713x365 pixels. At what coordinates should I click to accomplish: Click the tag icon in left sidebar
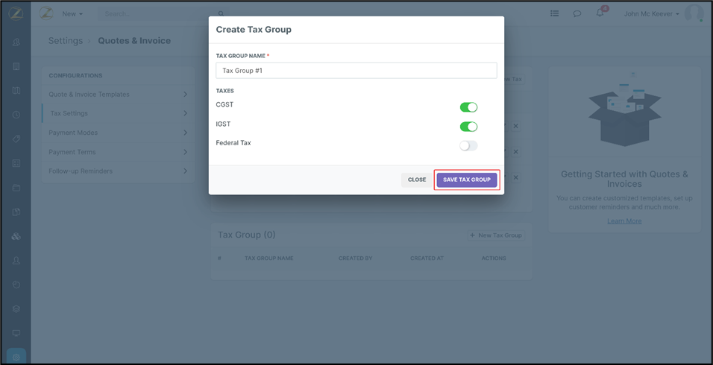[16, 139]
